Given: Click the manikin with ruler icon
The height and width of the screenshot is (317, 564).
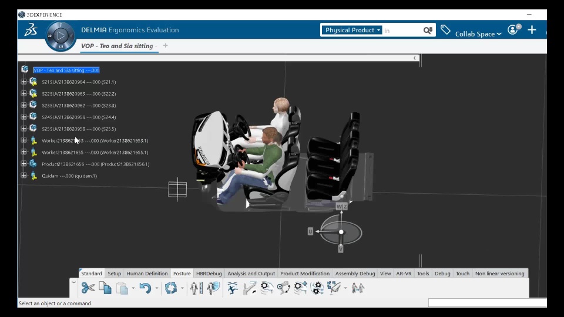Looking at the screenshot, I should (196, 288).
